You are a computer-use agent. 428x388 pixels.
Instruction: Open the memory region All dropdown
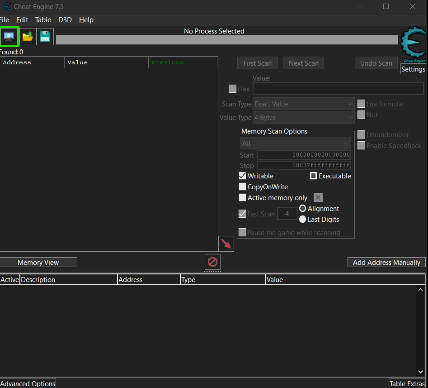coord(296,143)
